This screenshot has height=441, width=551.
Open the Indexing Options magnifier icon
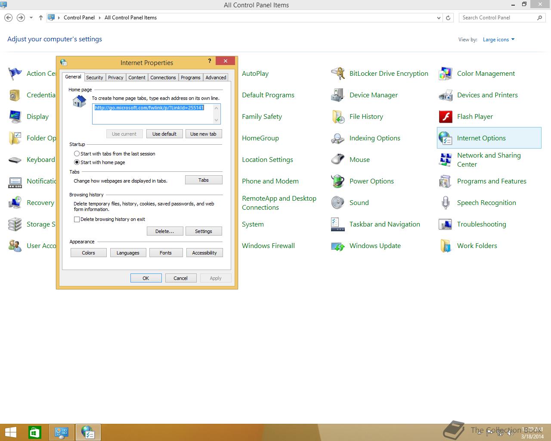pos(338,138)
